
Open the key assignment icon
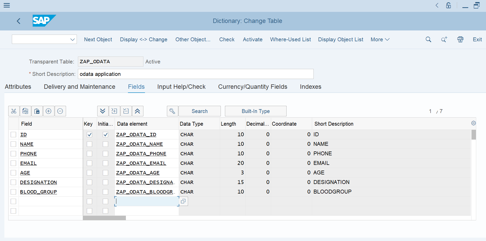coord(172,111)
